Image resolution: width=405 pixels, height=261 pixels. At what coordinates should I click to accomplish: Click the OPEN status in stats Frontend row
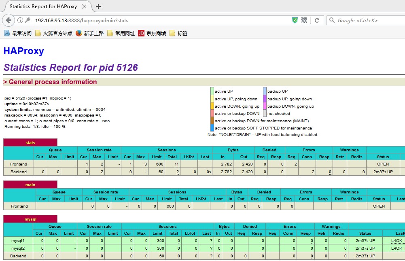[x=383, y=164]
